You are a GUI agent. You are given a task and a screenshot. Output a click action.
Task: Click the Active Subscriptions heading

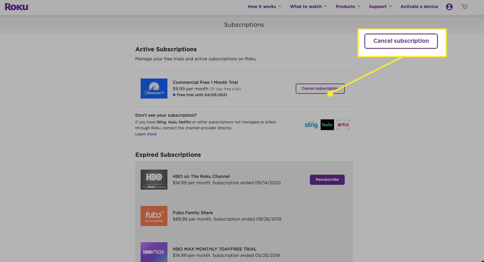tap(166, 49)
